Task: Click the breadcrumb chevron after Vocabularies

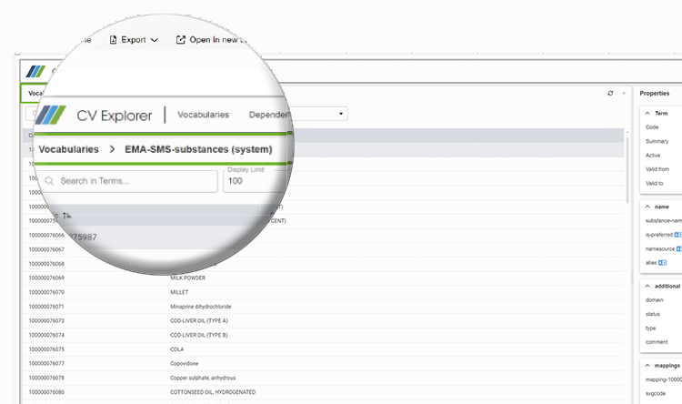Action: pyautogui.click(x=112, y=149)
